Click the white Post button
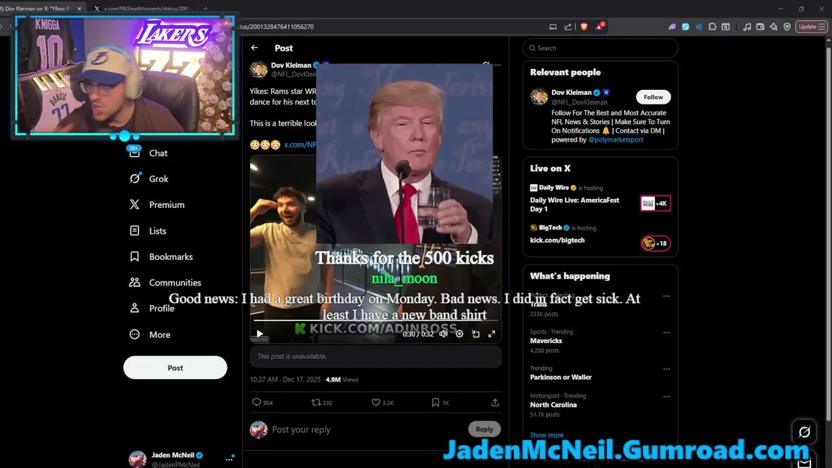 (175, 367)
